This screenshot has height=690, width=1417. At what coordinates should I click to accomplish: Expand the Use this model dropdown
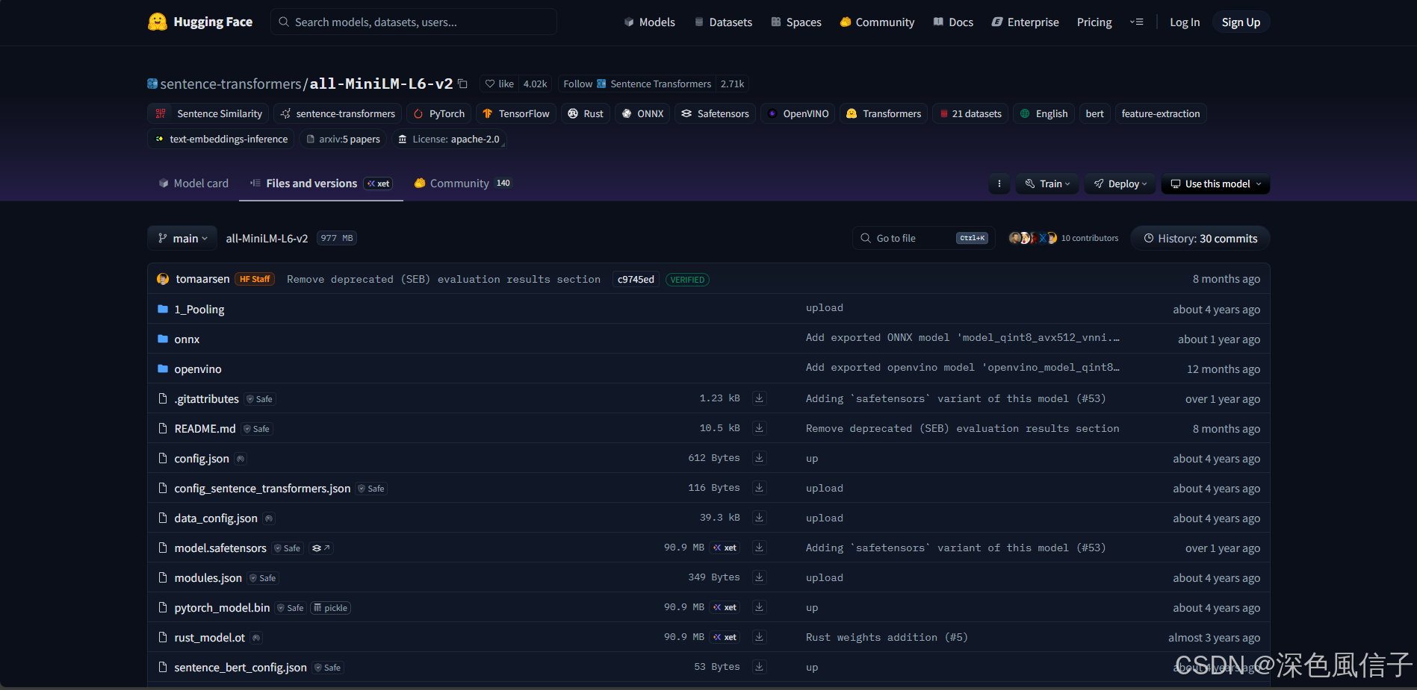(x=1215, y=184)
